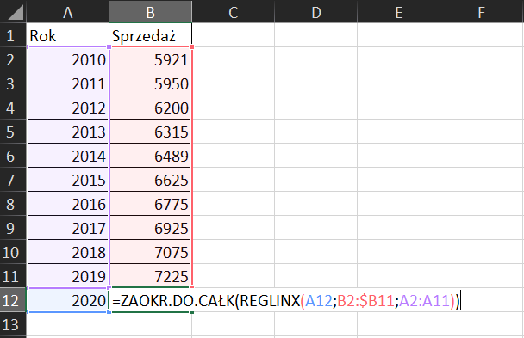Image resolution: width=524 pixels, height=338 pixels.
Task: Select column A header
Action: 68,12
